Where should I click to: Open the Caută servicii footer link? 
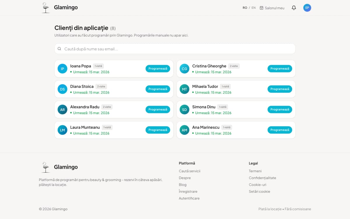(189, 171)
